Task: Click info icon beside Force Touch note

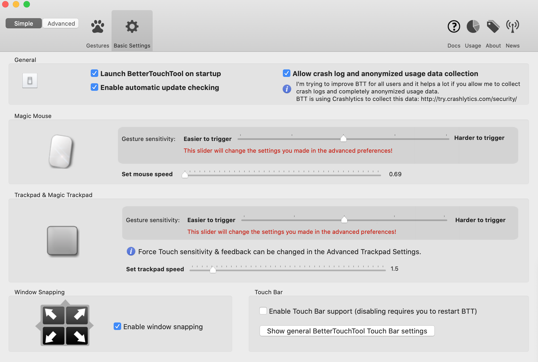Action: (x=131, y=251)
